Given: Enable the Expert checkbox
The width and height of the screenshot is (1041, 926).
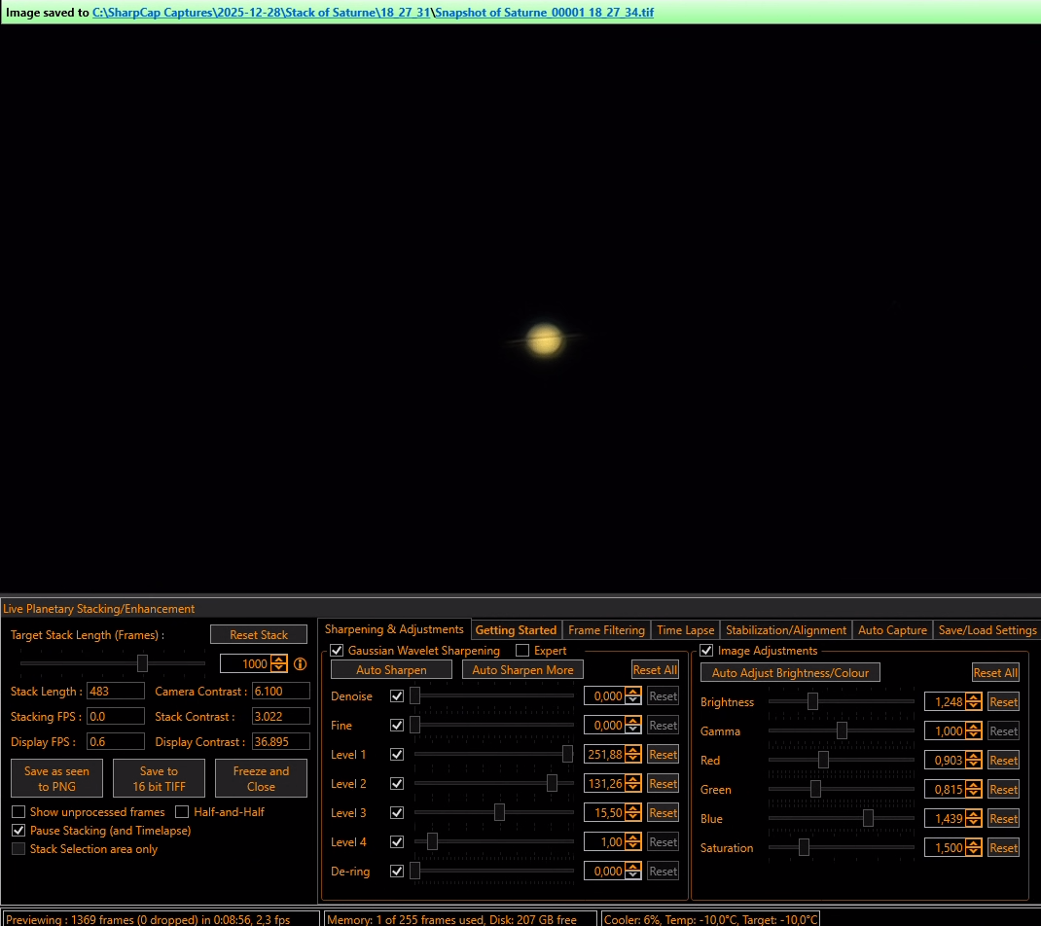Looking at the screenshot, I should click(x=522, y=651).
